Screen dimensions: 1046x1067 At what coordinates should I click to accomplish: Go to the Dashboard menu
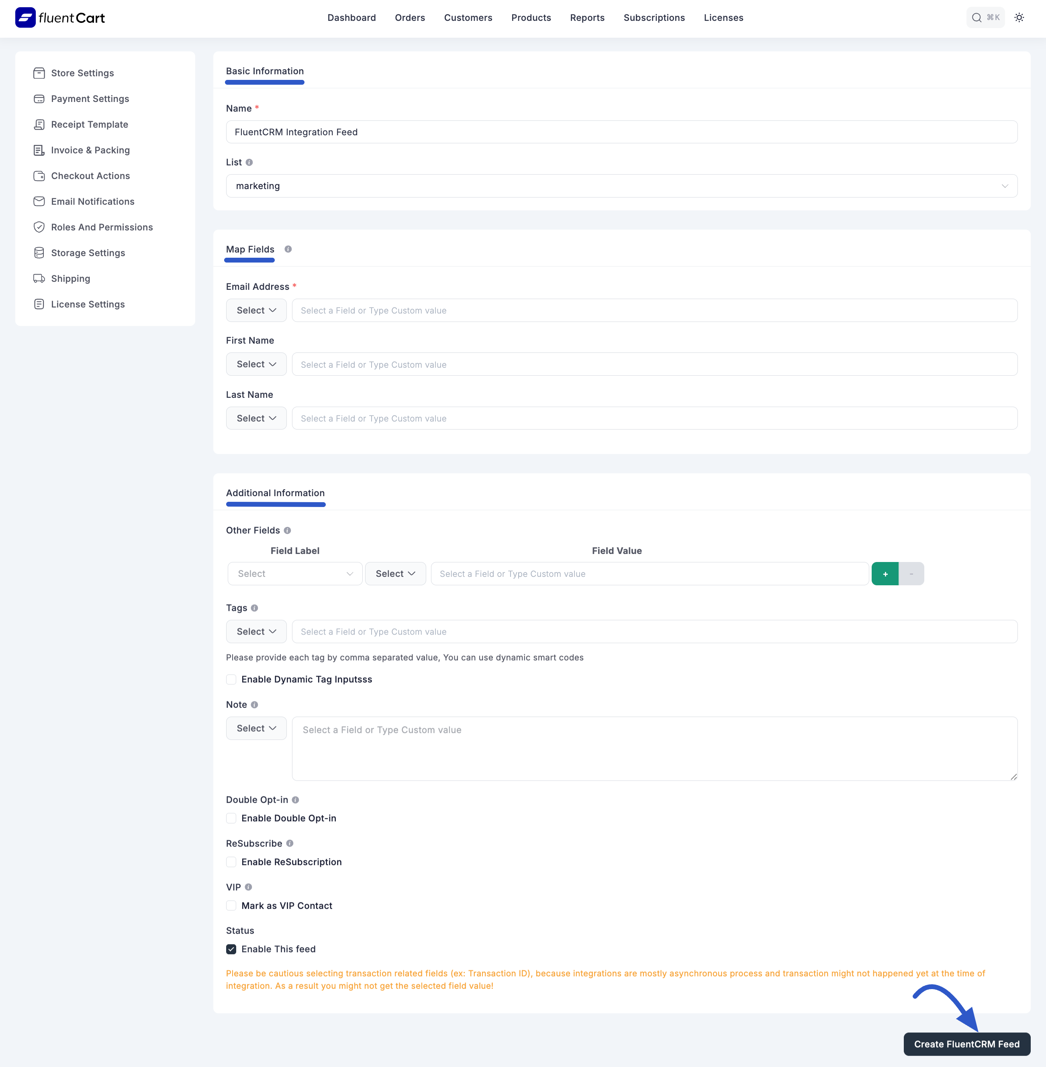tap(351, 18)
